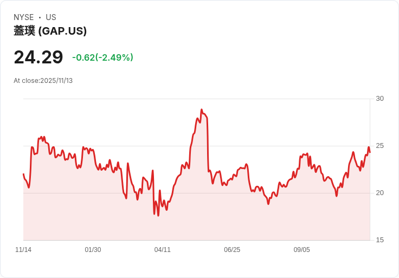Select the 25 y-axis label
Screen dimensions: 399x278
[x=379, y=146]
